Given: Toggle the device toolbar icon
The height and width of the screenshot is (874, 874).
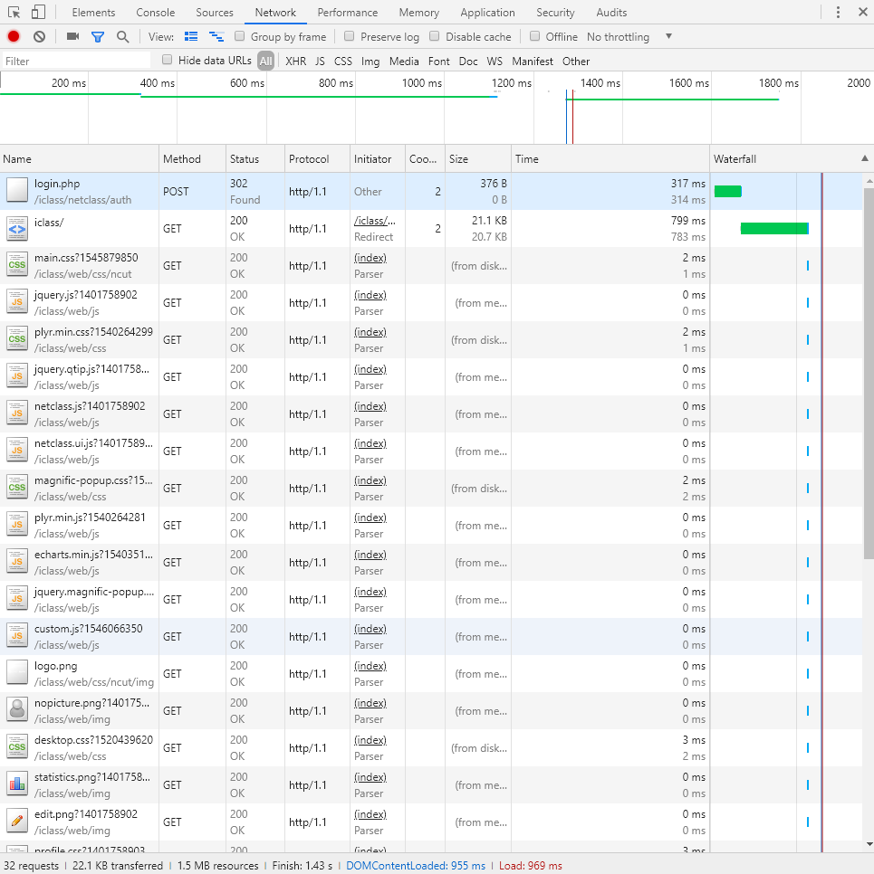Looking at the screenshot, I should [x=38, y=13].
